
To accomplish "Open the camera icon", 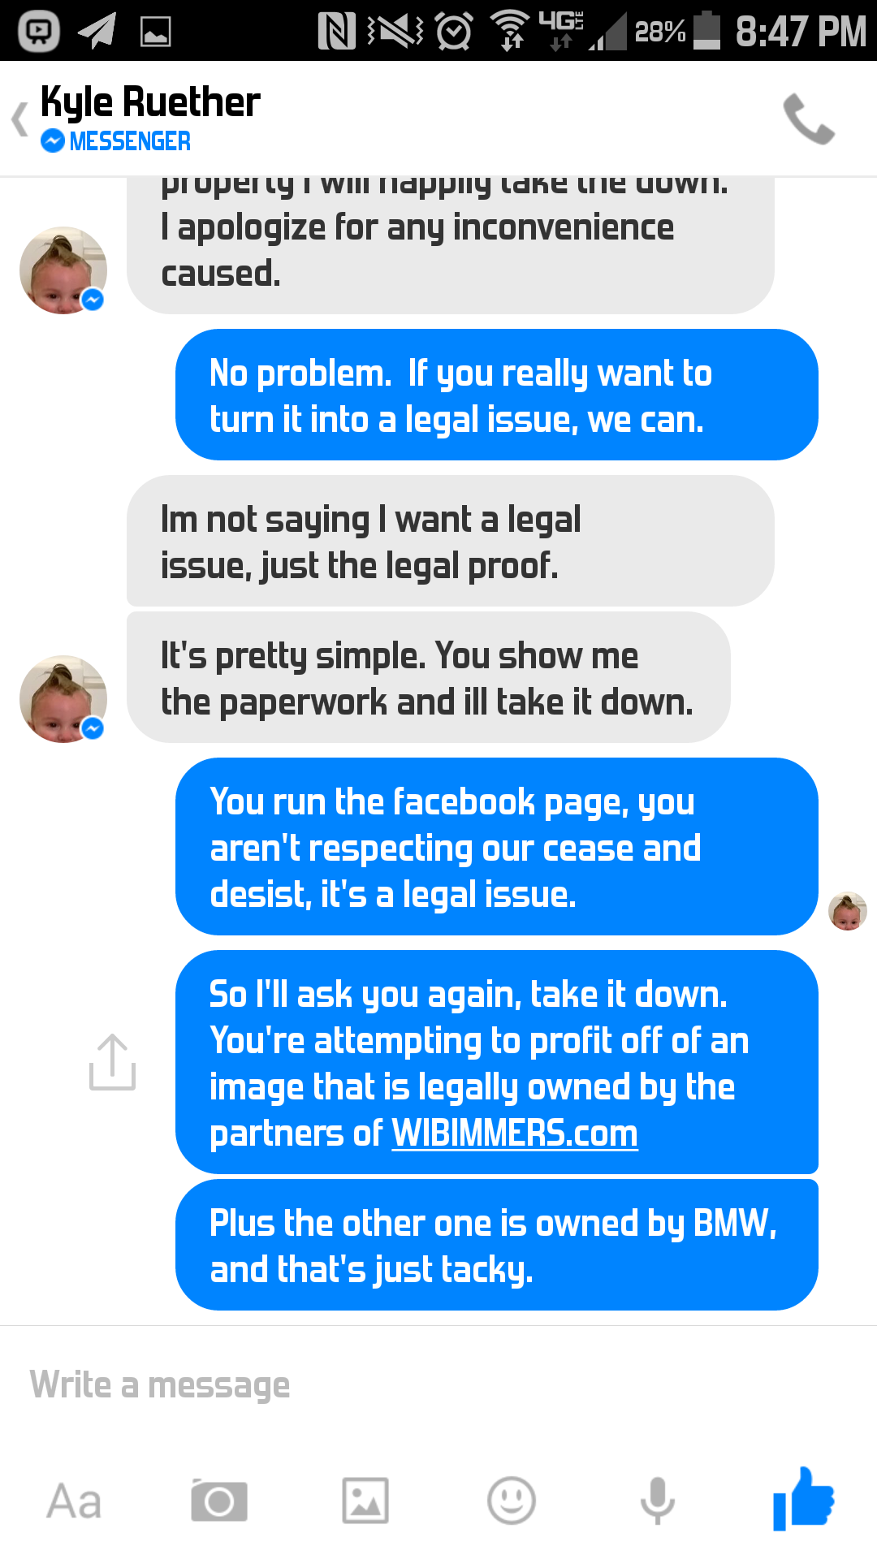I will (219, 1501).
